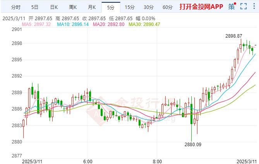Open the 5日 chart tab
This screenshot has height=164, width=259.
[x=35, y=7]
